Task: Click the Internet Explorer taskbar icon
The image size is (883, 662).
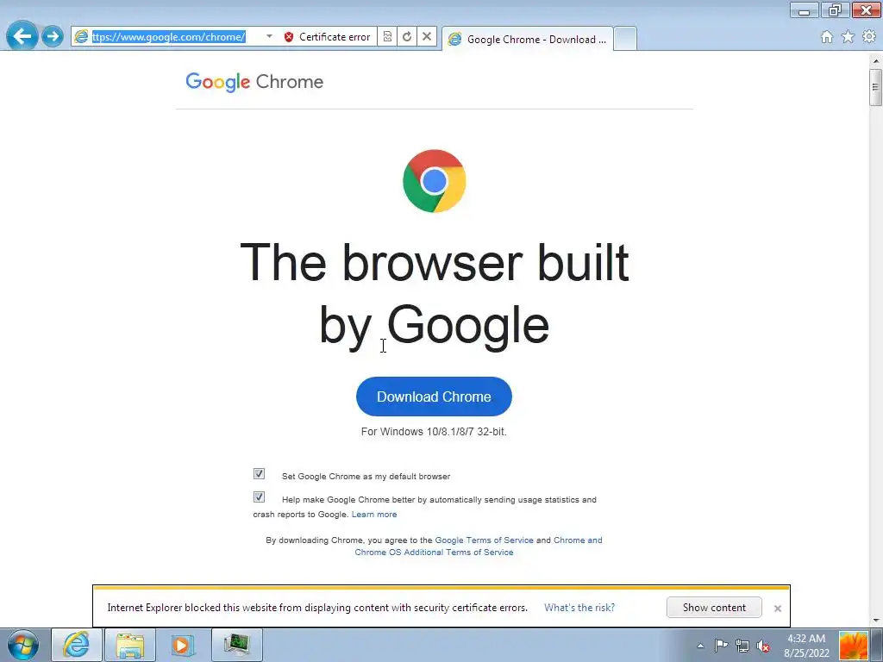Action: point(77,645)
